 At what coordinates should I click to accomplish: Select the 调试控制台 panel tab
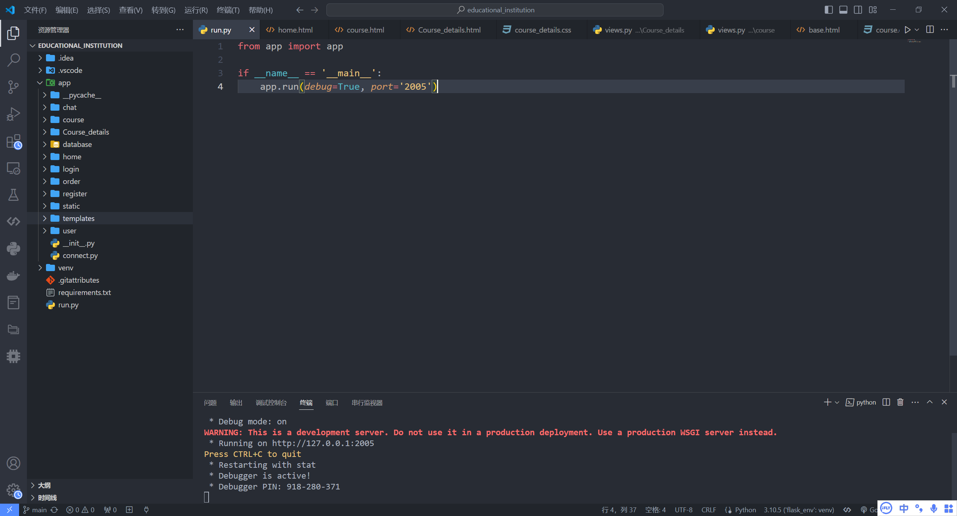point(271,402)
